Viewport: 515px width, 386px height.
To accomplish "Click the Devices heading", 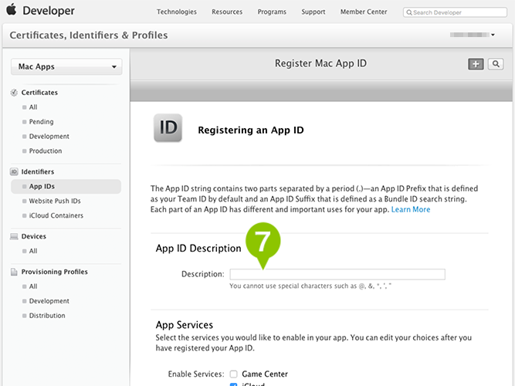I will click(x=34, y=236).
